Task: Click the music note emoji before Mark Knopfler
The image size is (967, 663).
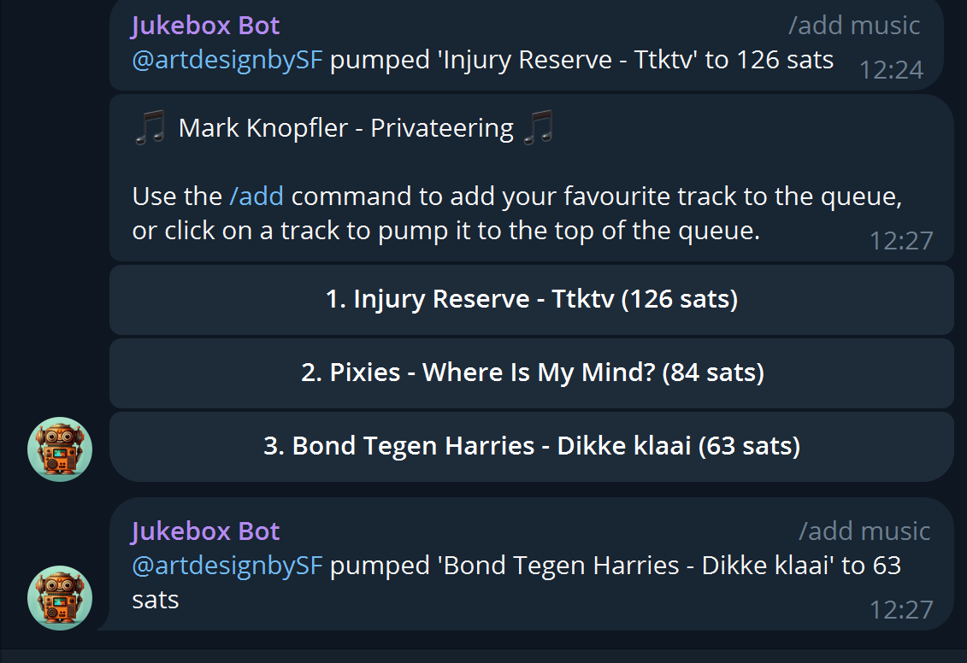Action: click(150, 127)
